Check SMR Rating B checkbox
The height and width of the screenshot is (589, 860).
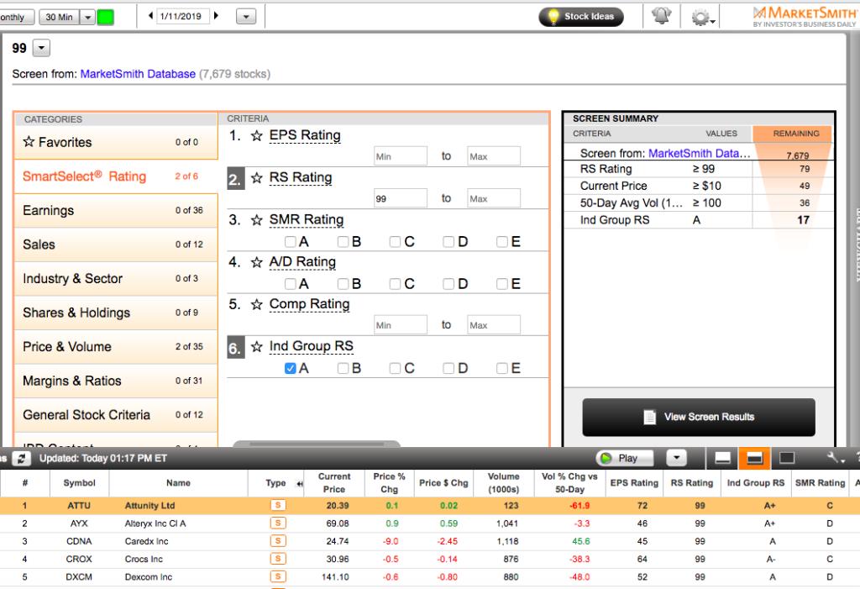343,241
